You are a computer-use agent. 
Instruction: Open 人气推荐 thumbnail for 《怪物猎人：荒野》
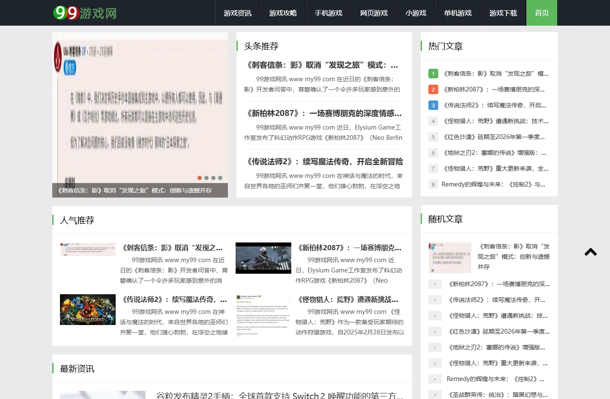tap(263, 315)
